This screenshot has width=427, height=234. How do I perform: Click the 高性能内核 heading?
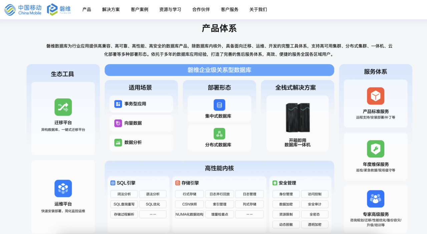[x=219, y=168]
